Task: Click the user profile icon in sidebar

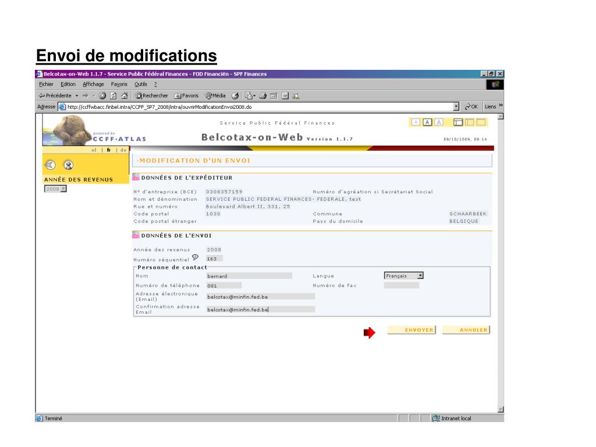Action: (69, 165)
